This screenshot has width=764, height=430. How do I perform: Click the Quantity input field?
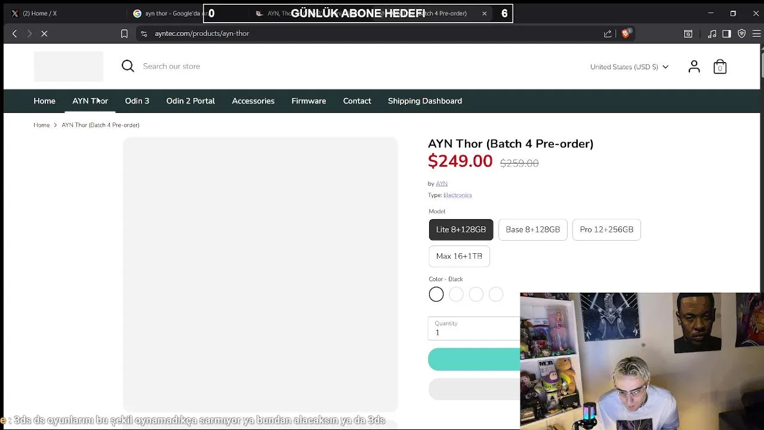point(475,328)
